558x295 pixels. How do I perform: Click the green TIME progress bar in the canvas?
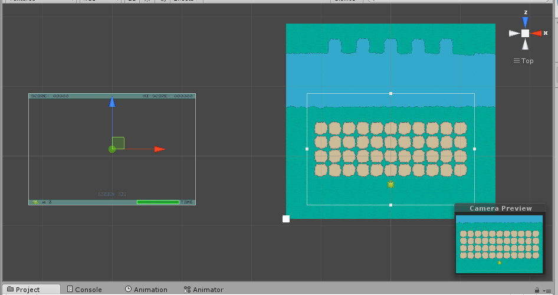(x=158, y=202)
